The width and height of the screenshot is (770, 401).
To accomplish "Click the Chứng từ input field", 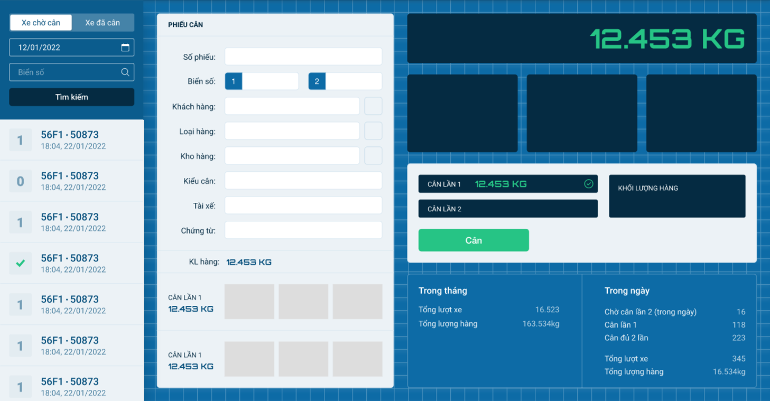I will 303,230.
